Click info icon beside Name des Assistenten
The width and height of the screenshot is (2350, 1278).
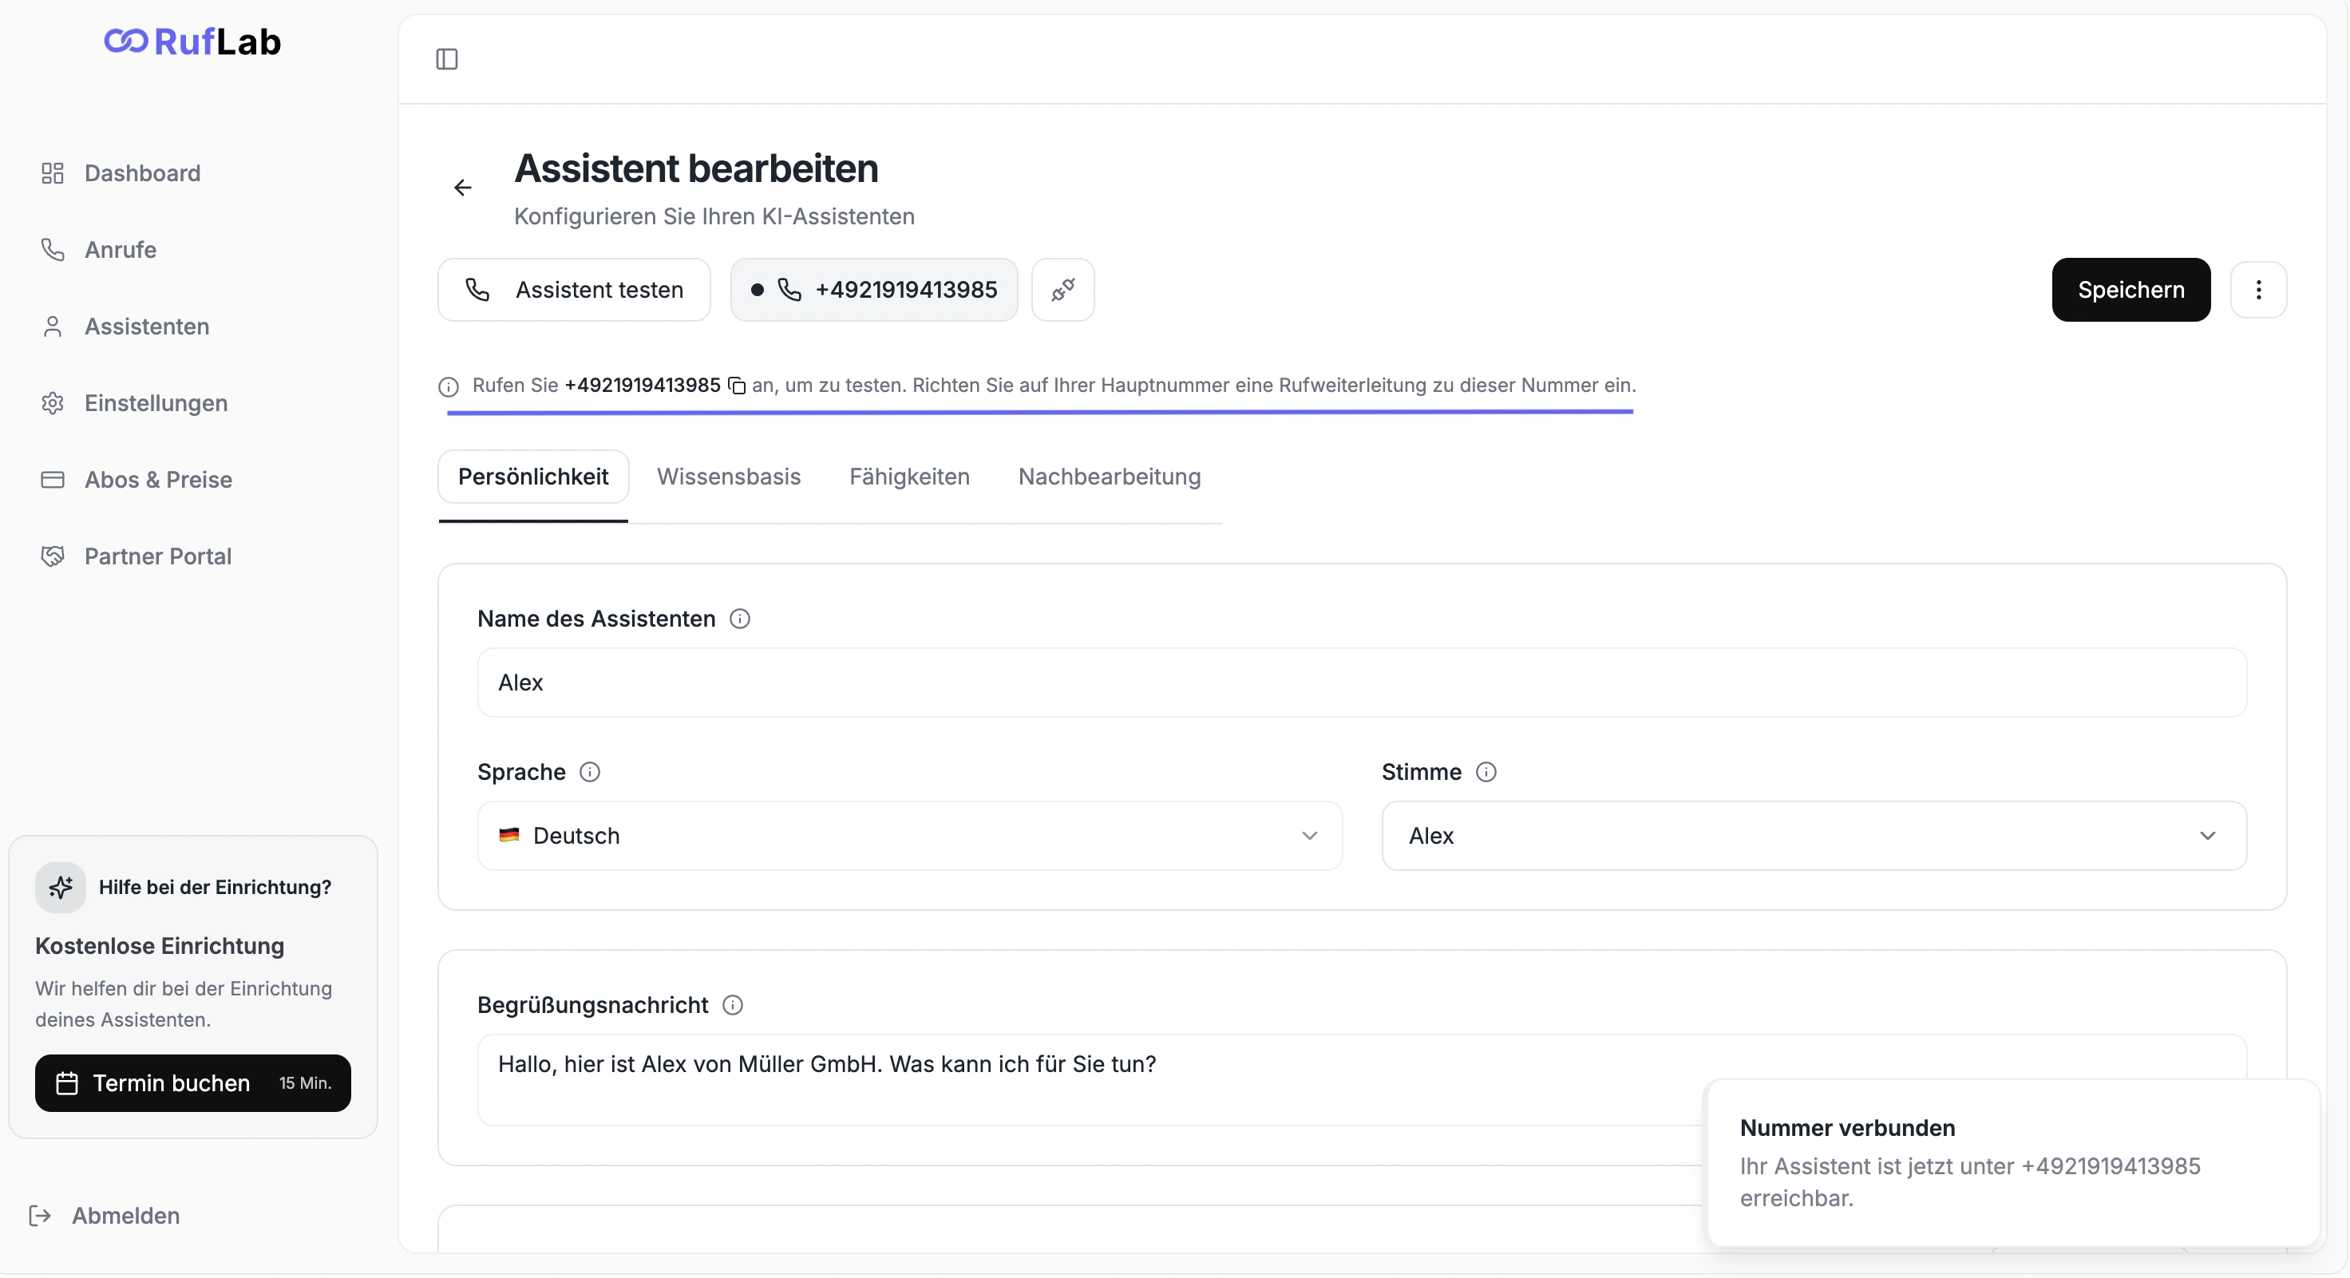[x=740, y=619]
